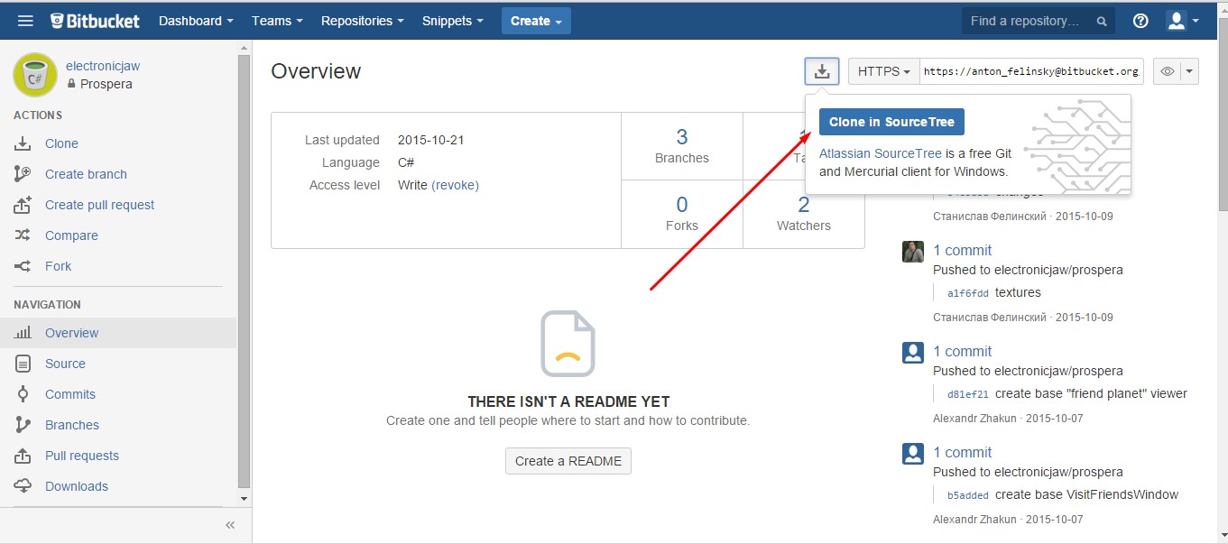
Task: Open '1 commit' link above friend planet viewer
Action: [962, 352]
